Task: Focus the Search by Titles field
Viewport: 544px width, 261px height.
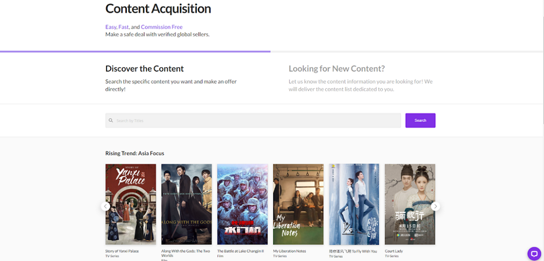Action: (253, 120)
